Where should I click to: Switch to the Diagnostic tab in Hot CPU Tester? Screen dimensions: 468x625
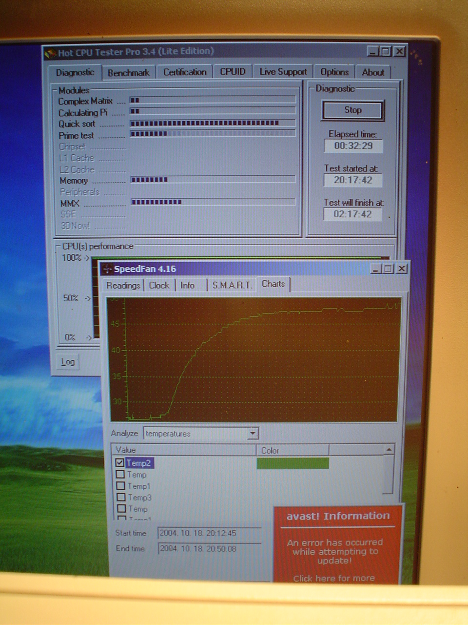pos(75,72)
